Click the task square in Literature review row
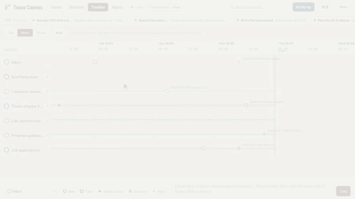This screenshot has width=355, height=199. point(167,91)
